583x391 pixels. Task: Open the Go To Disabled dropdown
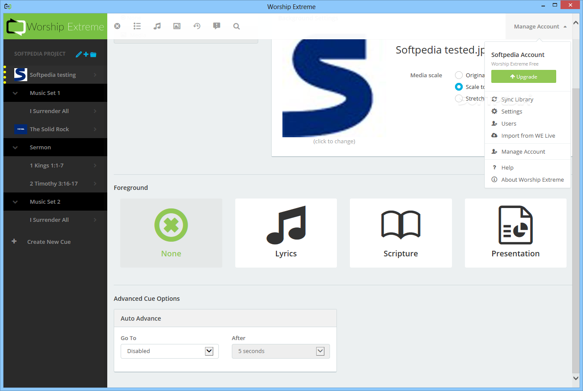pyautogui.click(x=170, y=351)
